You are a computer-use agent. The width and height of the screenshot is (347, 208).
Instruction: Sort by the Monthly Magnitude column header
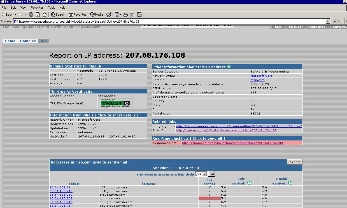(279, 181)
